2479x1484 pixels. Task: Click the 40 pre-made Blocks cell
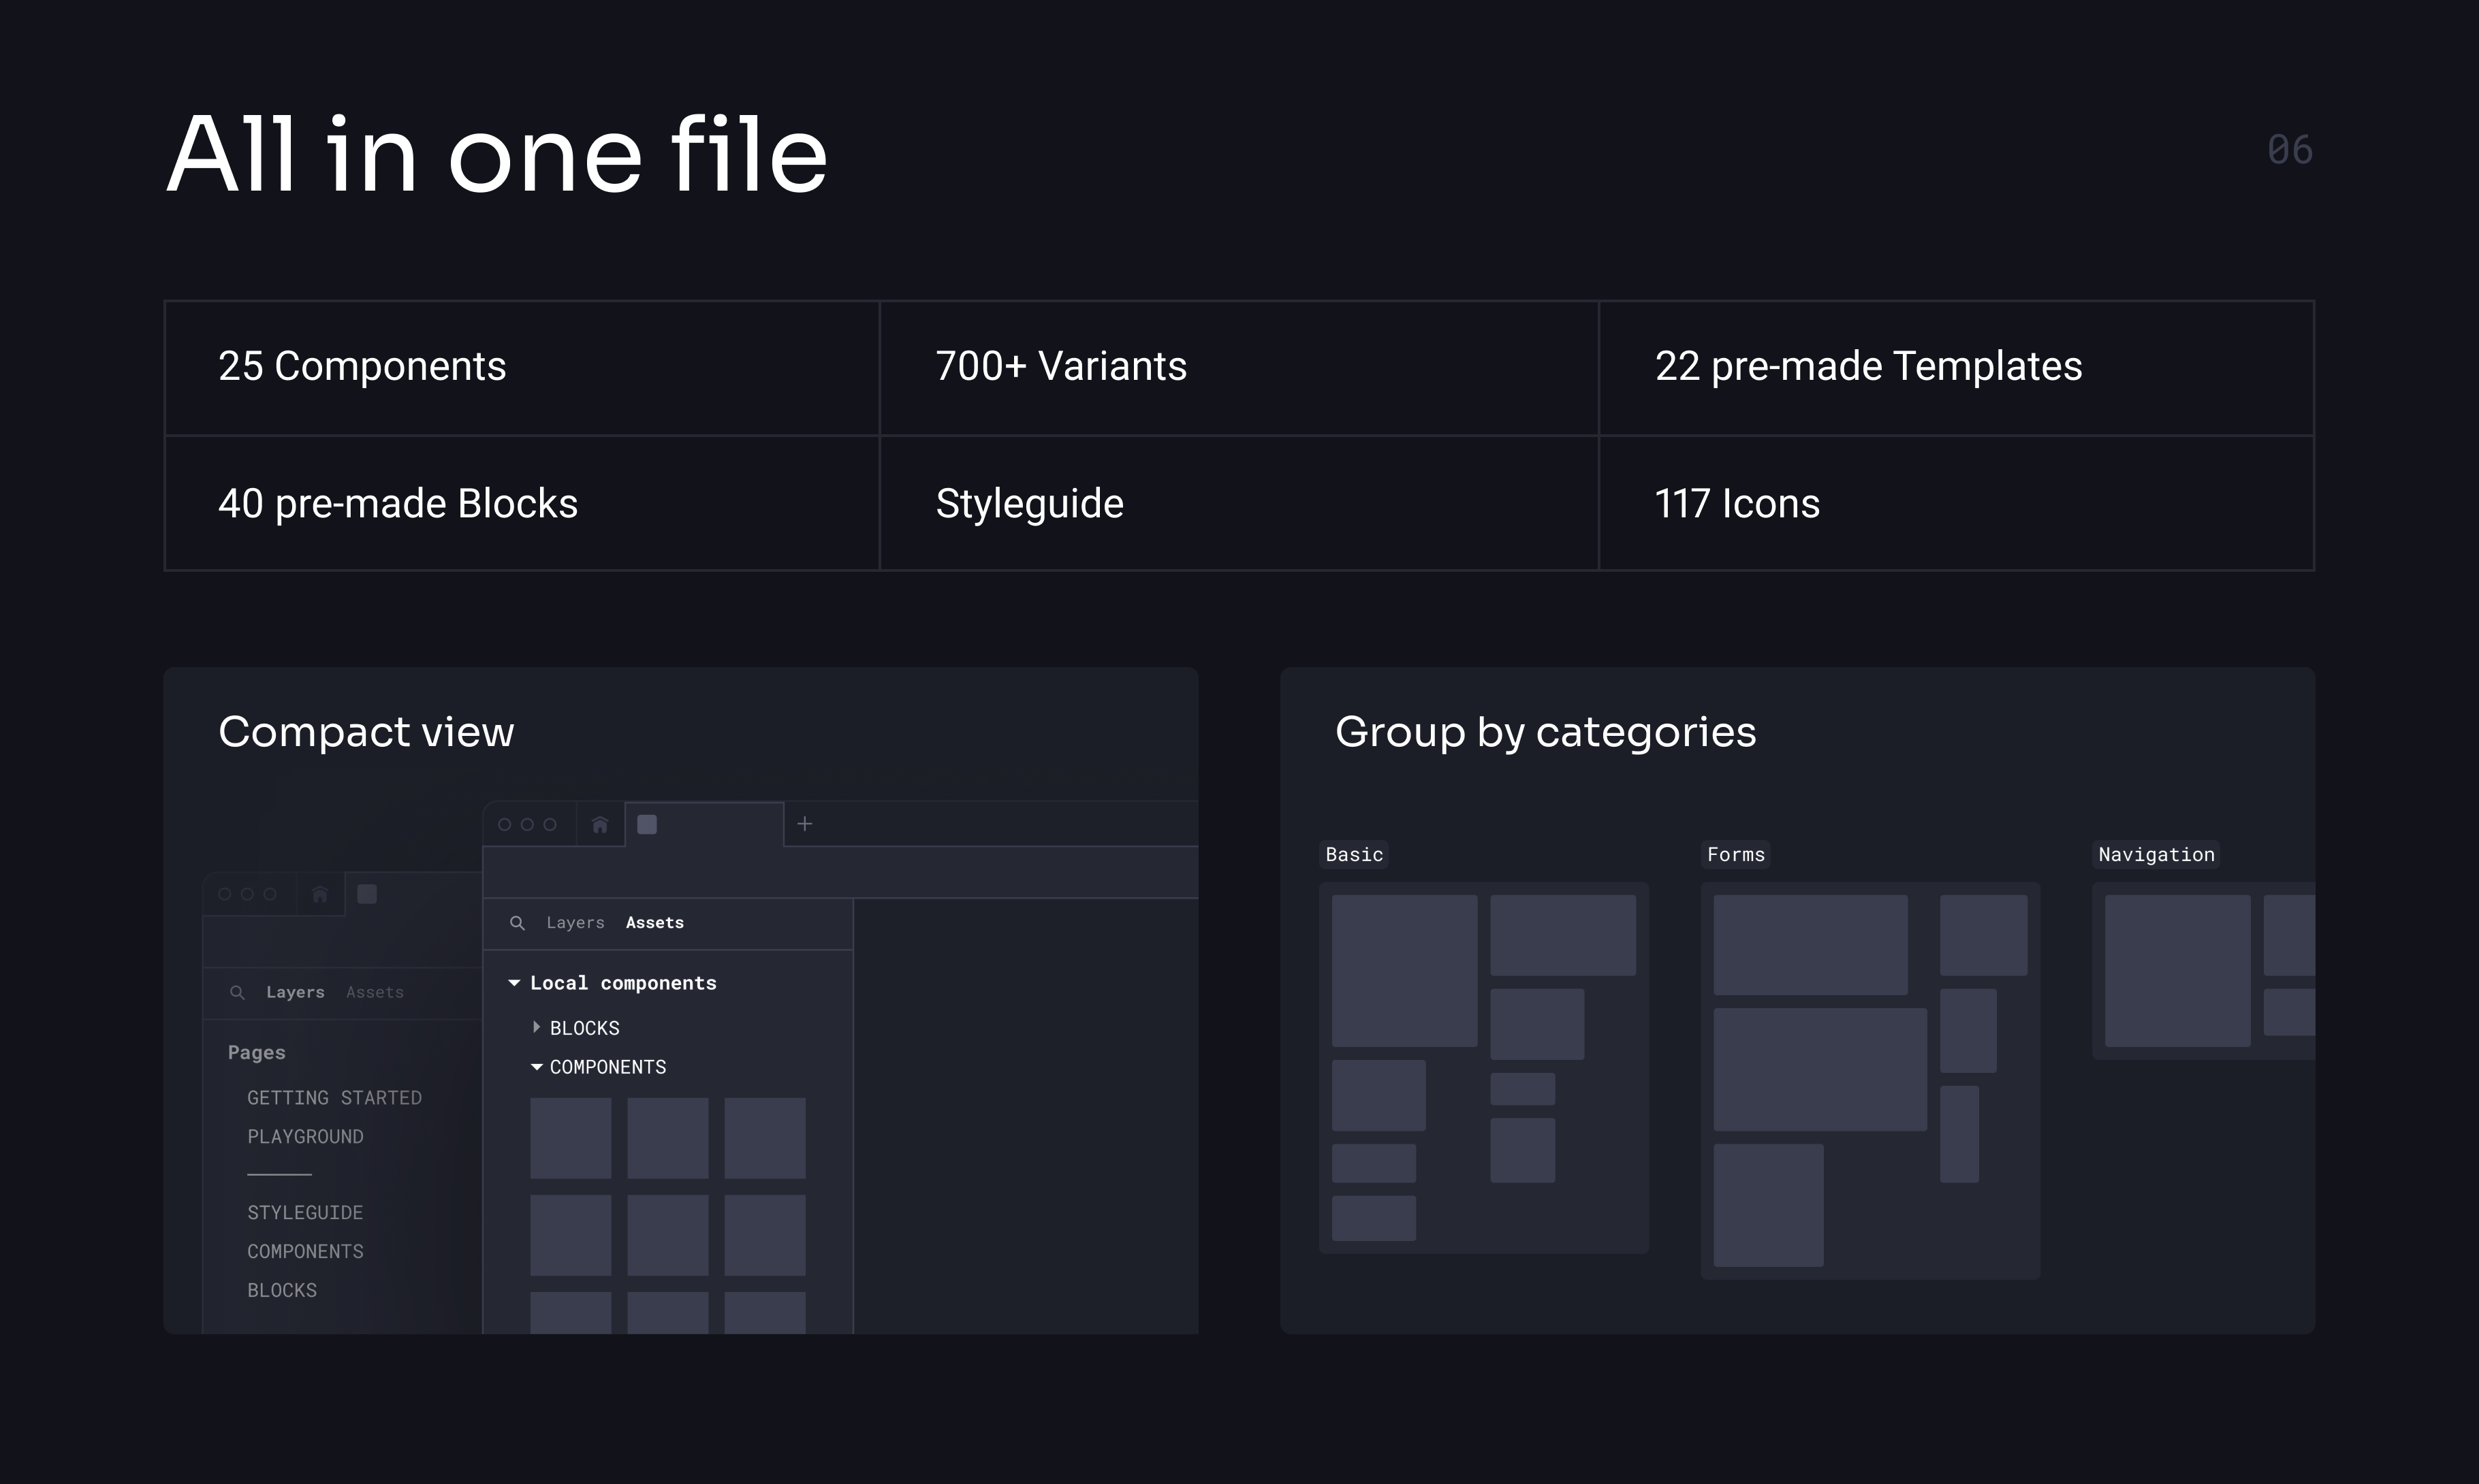[522, 503]
